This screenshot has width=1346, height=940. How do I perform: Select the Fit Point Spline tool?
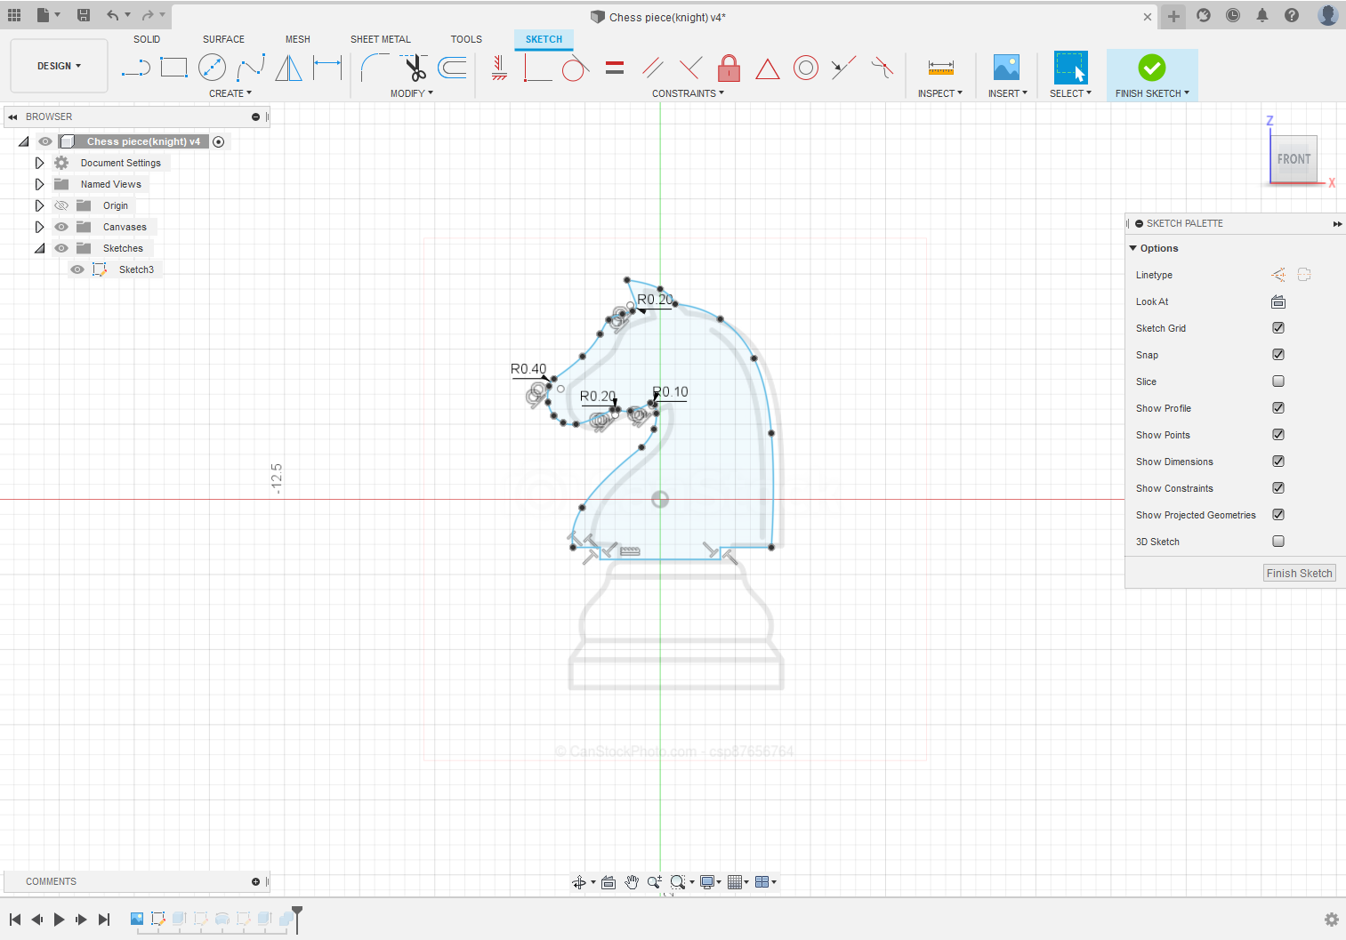pyautogui.click(x=251, y=68)
